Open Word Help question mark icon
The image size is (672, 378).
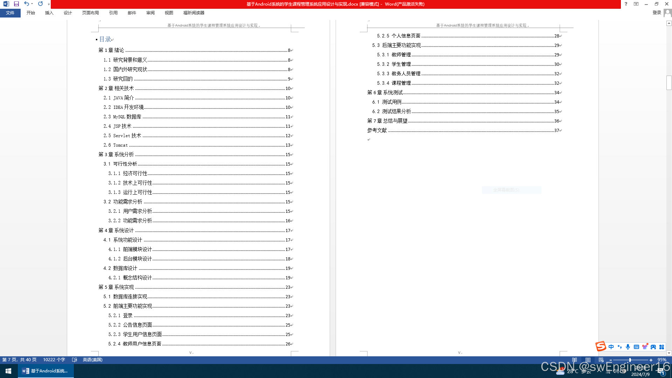point(626,4)
